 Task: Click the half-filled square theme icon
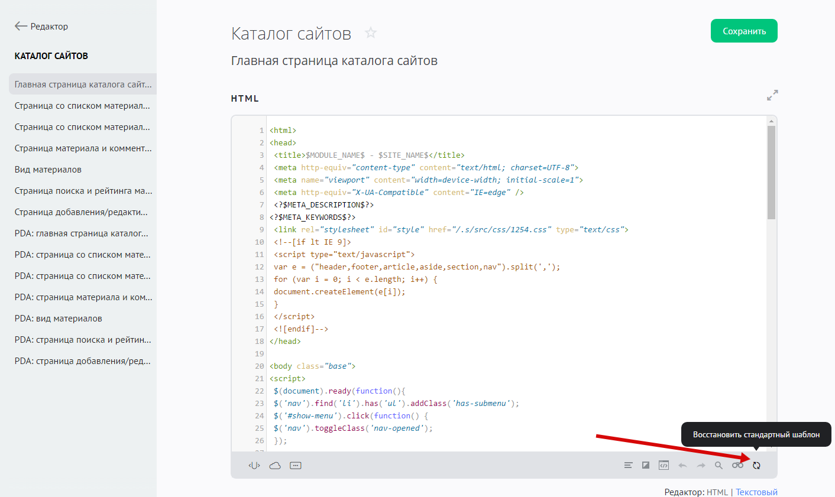(x=646, y=466)
